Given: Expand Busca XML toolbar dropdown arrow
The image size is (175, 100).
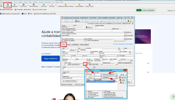Looking at the screenshot, I should (x=48, y=5).
